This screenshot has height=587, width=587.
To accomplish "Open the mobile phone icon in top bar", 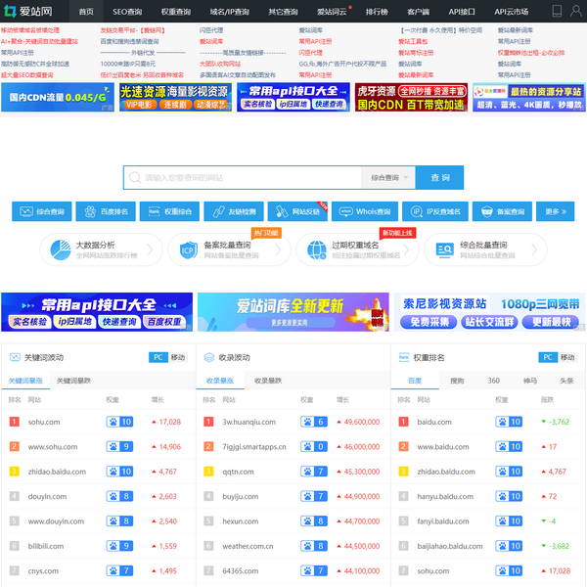I will pyautogui.click(x=556, y=11).
